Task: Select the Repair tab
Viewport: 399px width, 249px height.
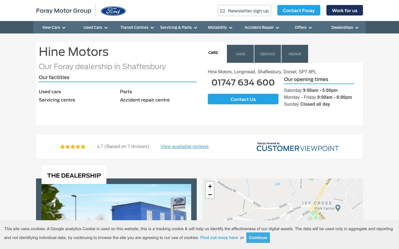Action: coord(295,54)
